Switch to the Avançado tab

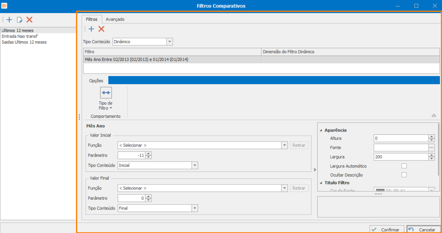pyautogui.click(x=115, y=19)
